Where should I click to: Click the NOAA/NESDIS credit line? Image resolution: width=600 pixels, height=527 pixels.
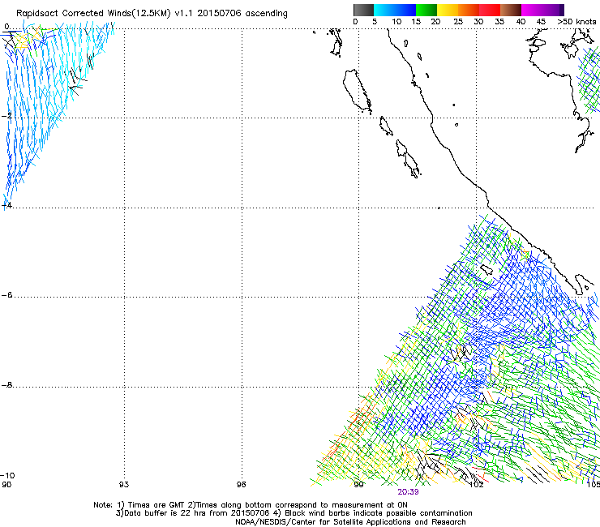point(350,522)
